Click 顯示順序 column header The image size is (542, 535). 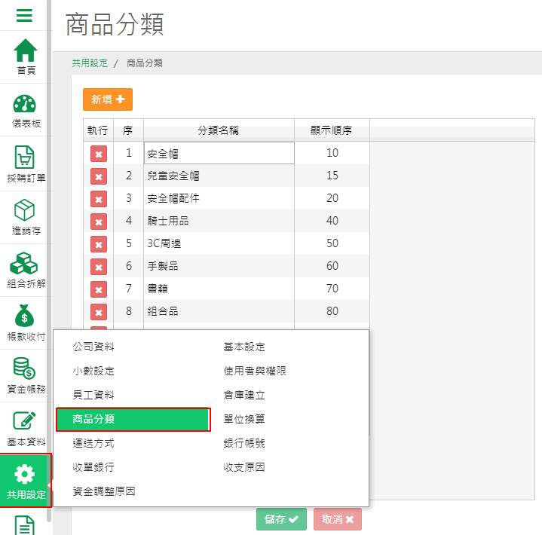tap(332, 130)
